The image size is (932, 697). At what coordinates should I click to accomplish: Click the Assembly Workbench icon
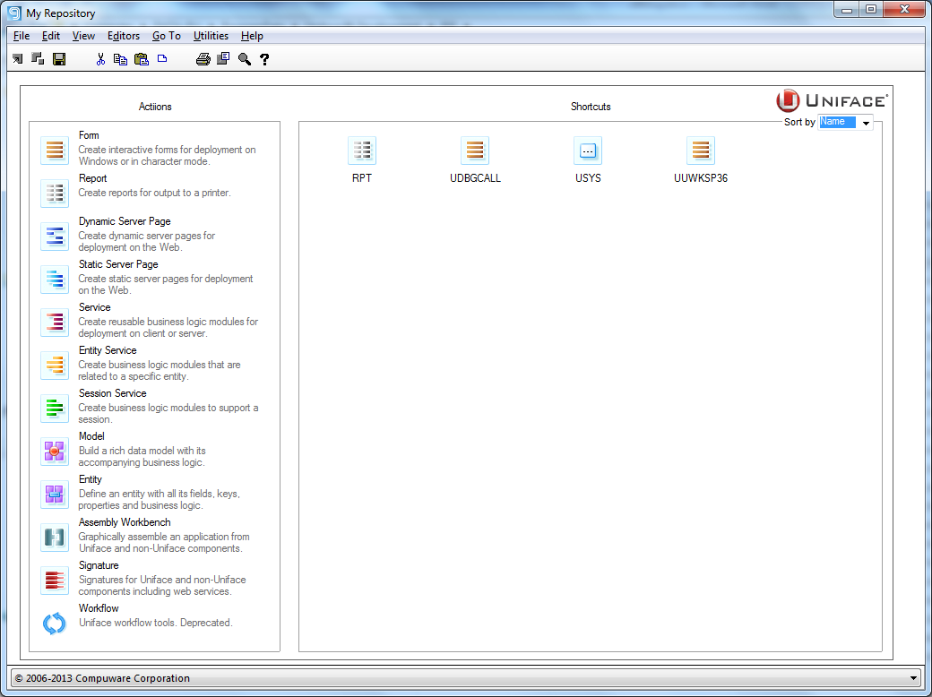55,538
